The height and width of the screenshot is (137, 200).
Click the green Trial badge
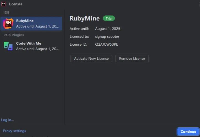click(109, 18)
